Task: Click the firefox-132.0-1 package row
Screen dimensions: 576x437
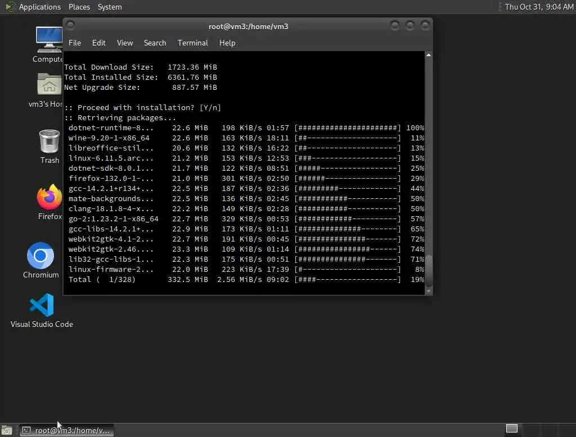Action: 246,178
